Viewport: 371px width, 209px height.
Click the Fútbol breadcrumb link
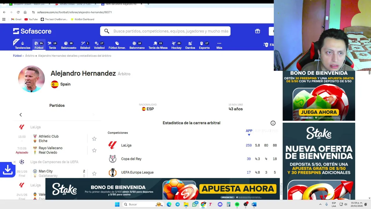tap(17, 56)
